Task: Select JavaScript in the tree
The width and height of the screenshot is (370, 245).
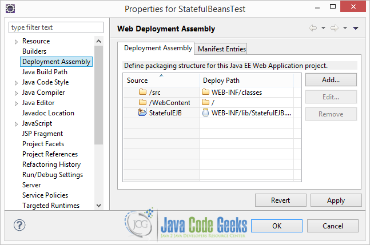Action: [37, 123]
